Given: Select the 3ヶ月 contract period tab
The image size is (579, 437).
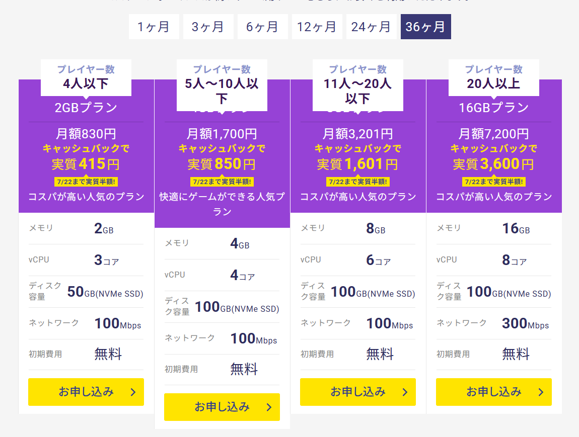Looking at the screenshot, I should [x=208, y=27].
